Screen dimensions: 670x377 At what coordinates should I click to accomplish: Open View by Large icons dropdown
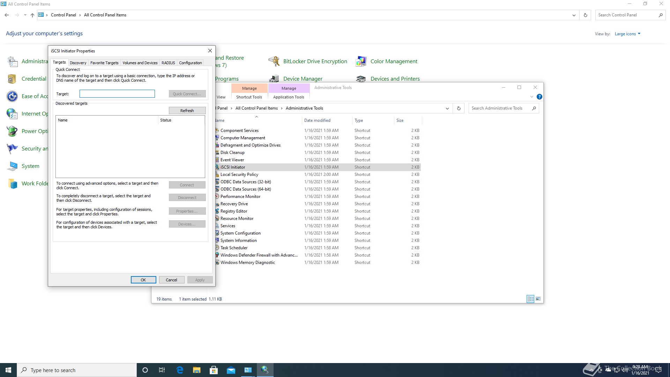pos(627,34)
